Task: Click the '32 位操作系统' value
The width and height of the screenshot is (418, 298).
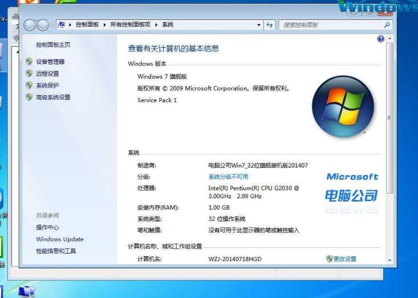Action: (x=227, y=219)
